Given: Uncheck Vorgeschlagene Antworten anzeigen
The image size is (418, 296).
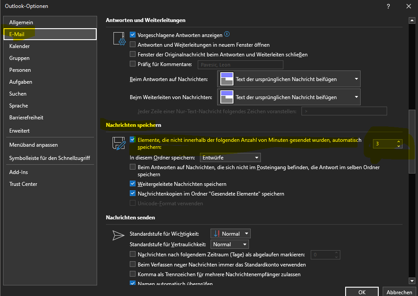Looking at the screenshot, I should click(132, 34).
